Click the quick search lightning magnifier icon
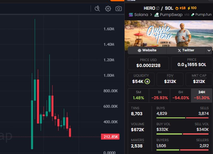 point(97,8)
